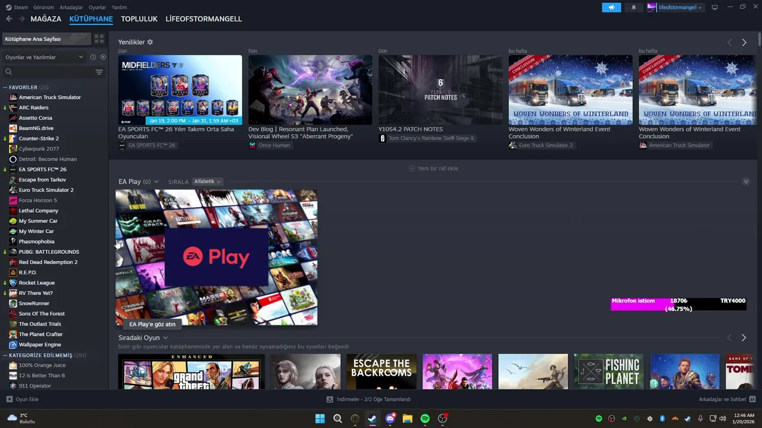Open the taskbar clock showing 12:46 AM
This screenshot has width=762, height=428.
[x=744, y=418]
